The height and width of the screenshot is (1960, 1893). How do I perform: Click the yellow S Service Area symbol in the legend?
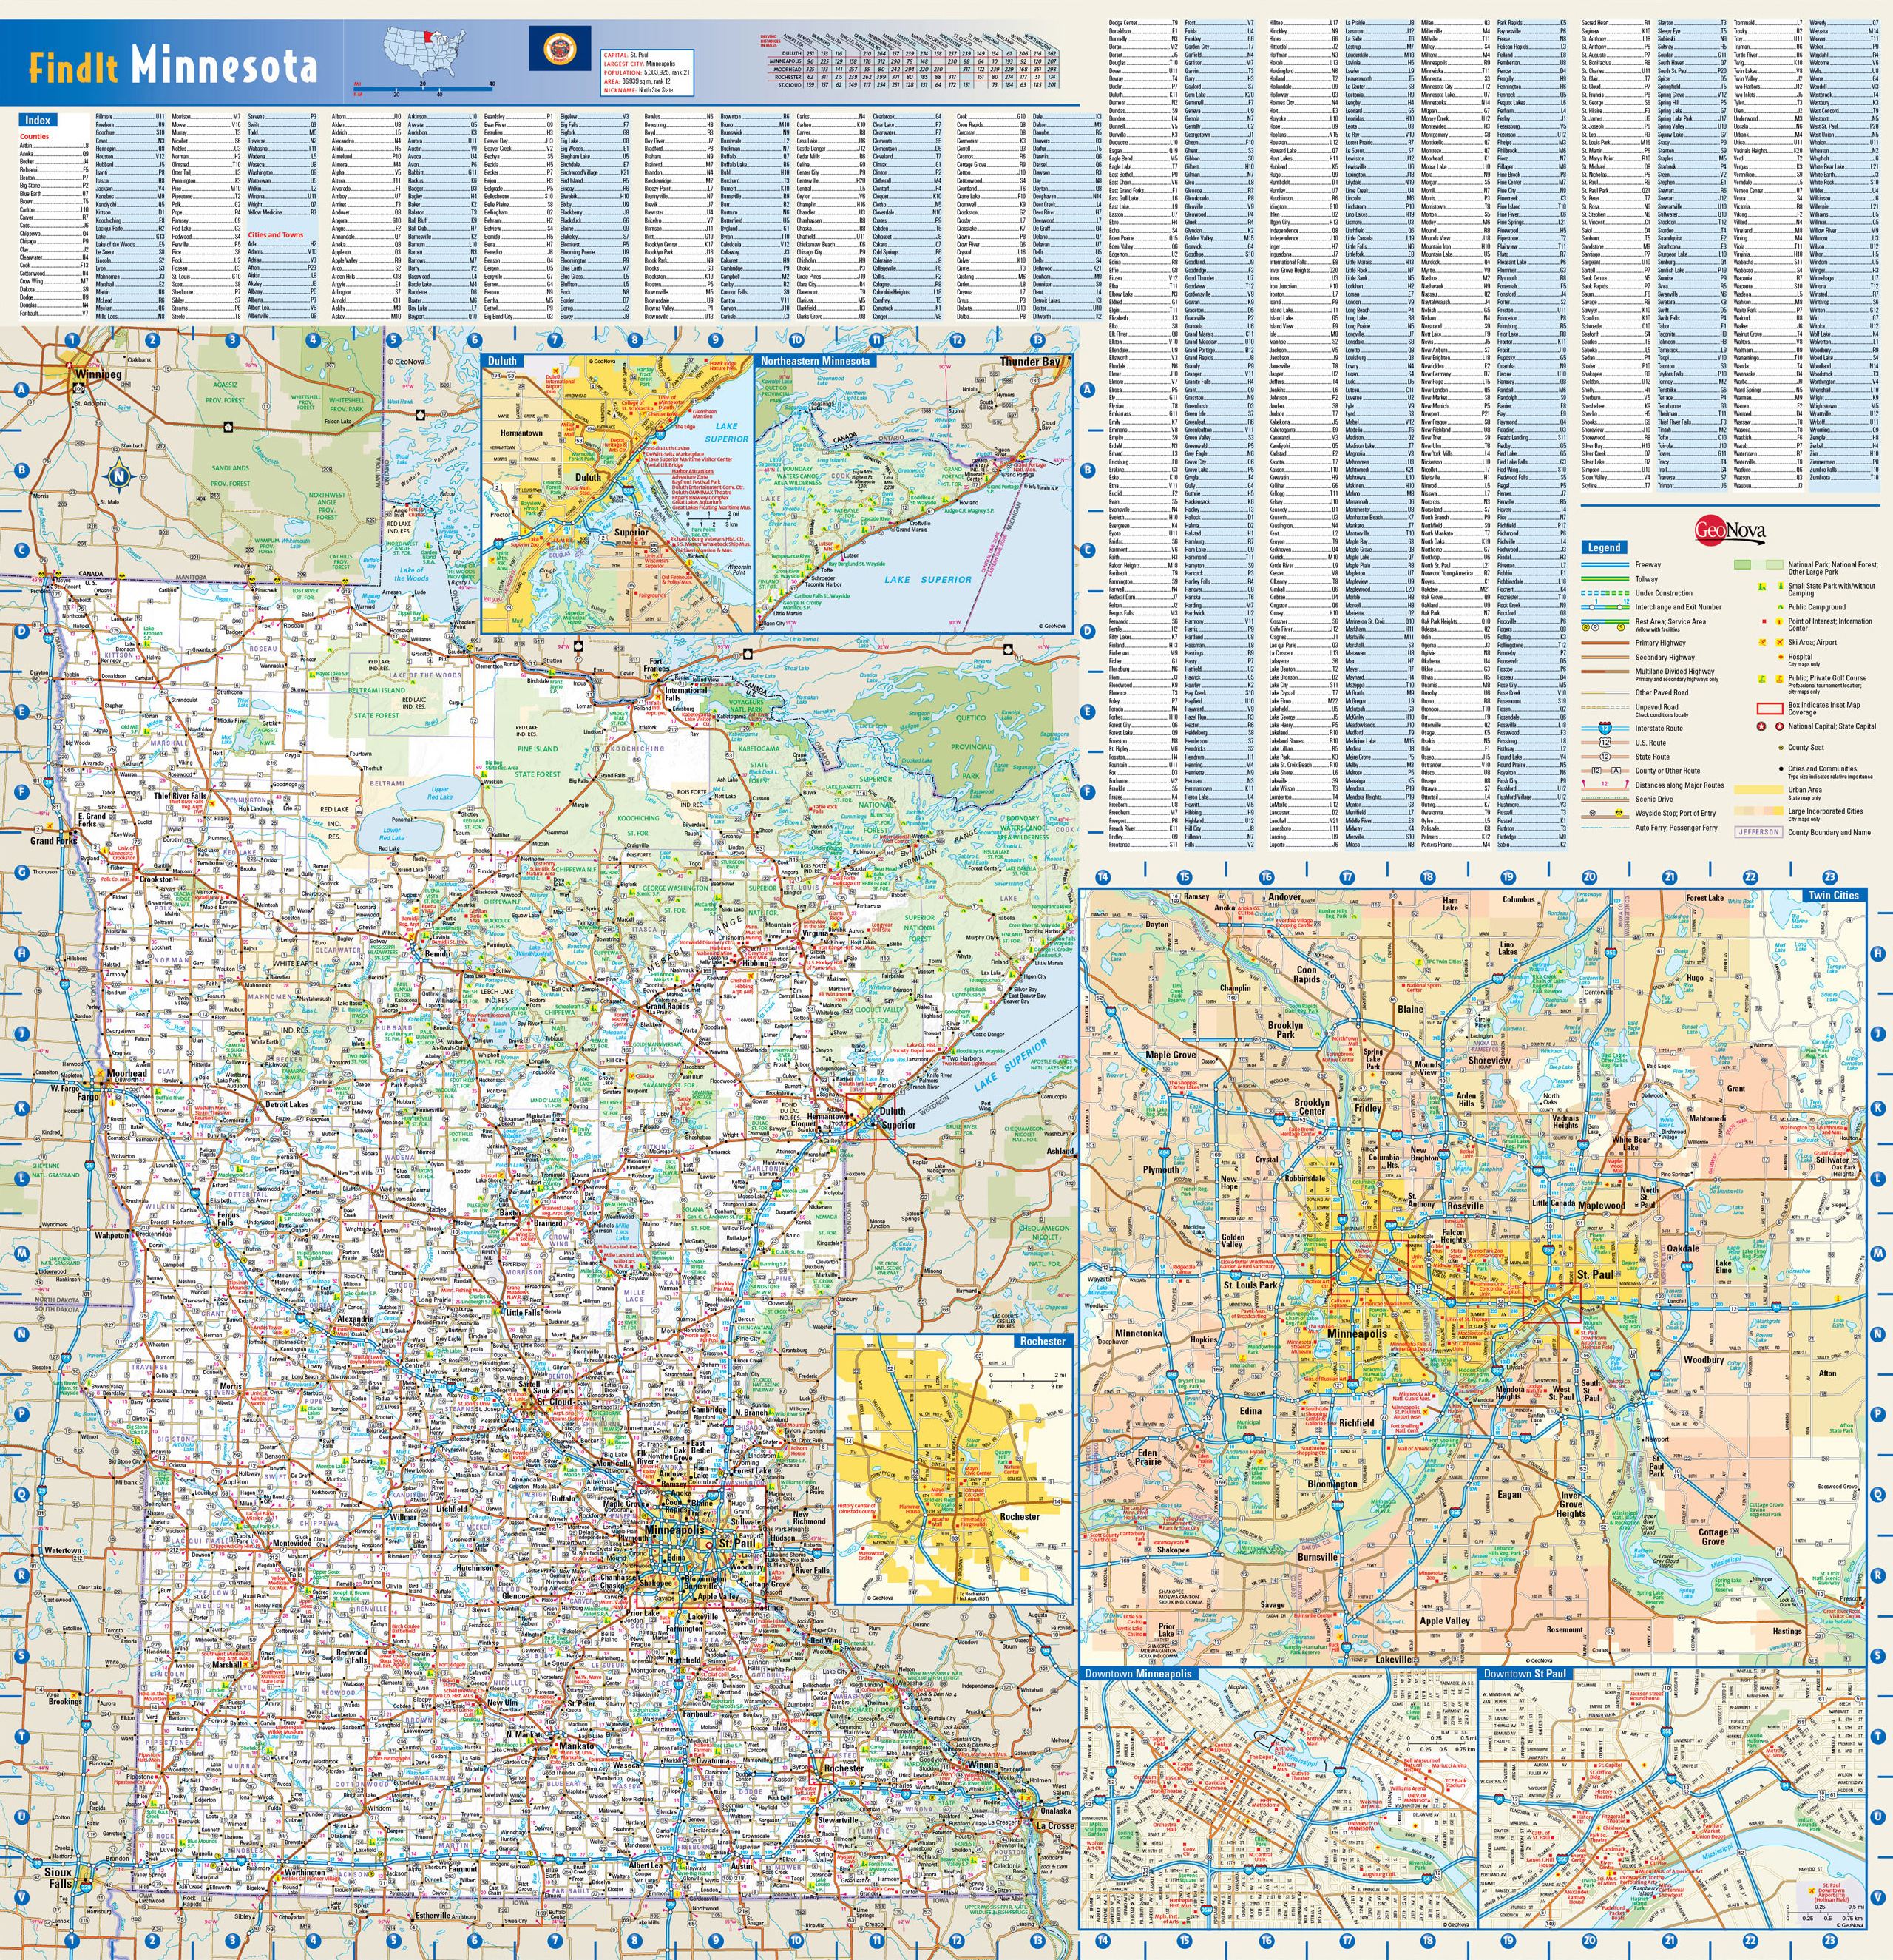click(x=1622, y=627)
